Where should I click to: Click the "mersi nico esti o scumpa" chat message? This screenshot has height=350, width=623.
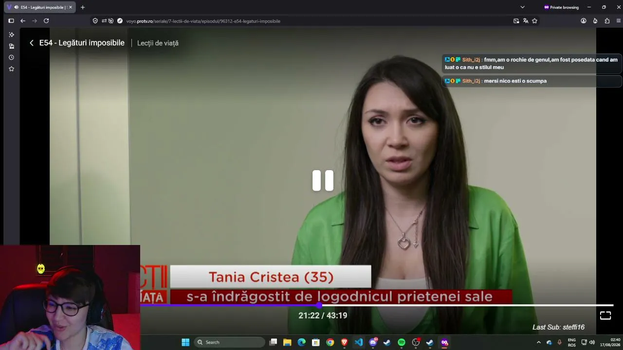coord(515,81)
